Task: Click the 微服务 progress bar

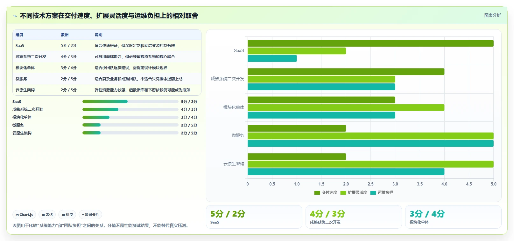Action: pyautogui.click(x=130, y=125)
